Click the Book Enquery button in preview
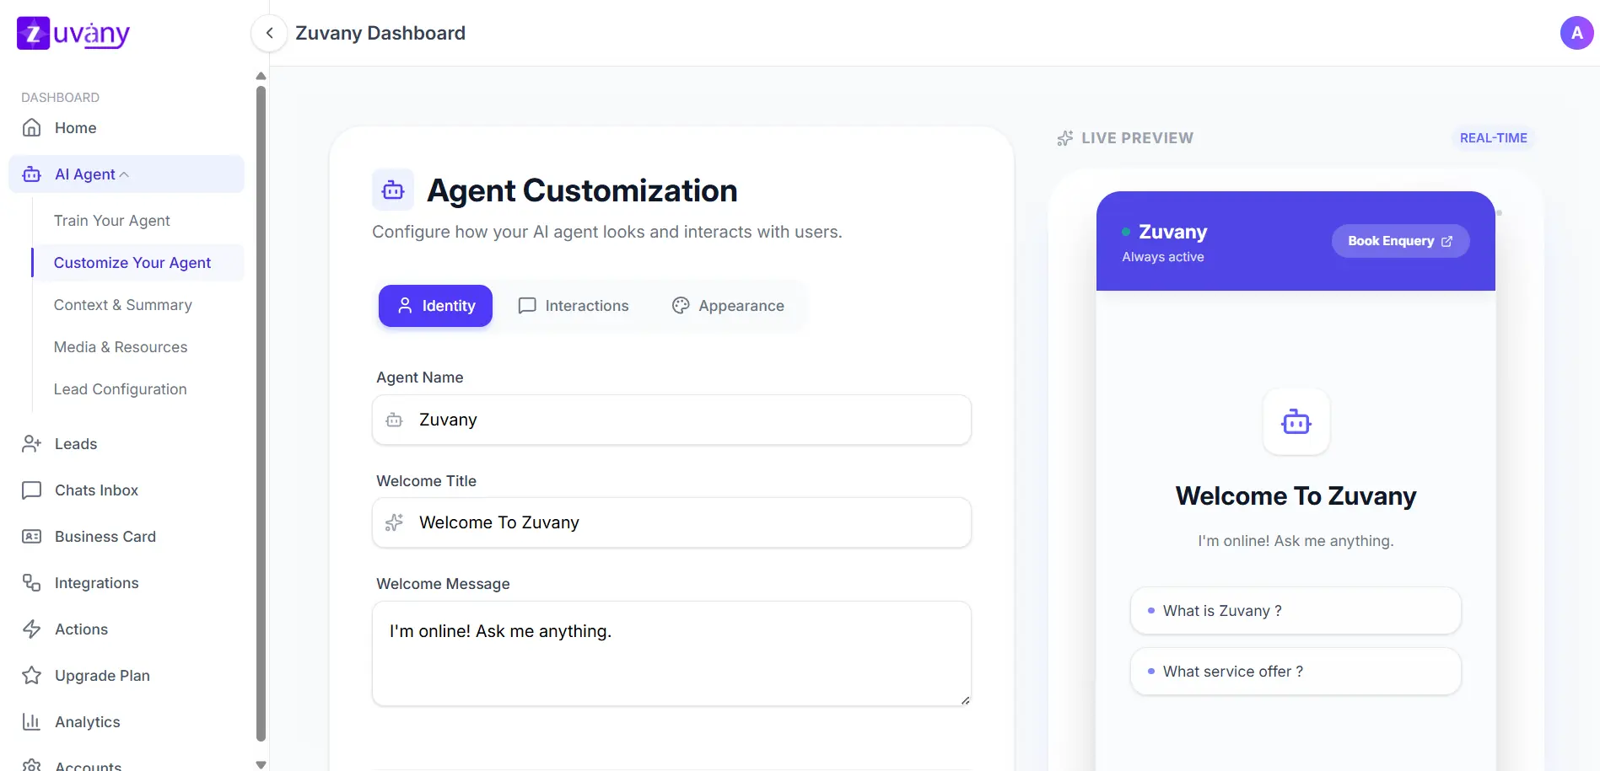Image resolution: width=1600 pixels, height=771 pixels. (1400, 241)
